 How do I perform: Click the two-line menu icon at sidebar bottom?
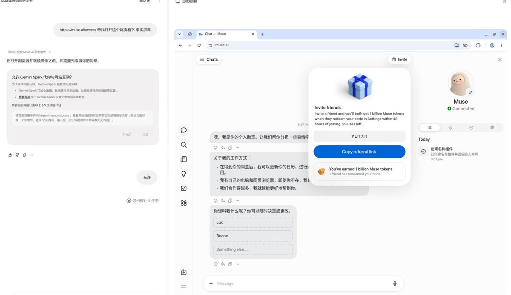184,287
